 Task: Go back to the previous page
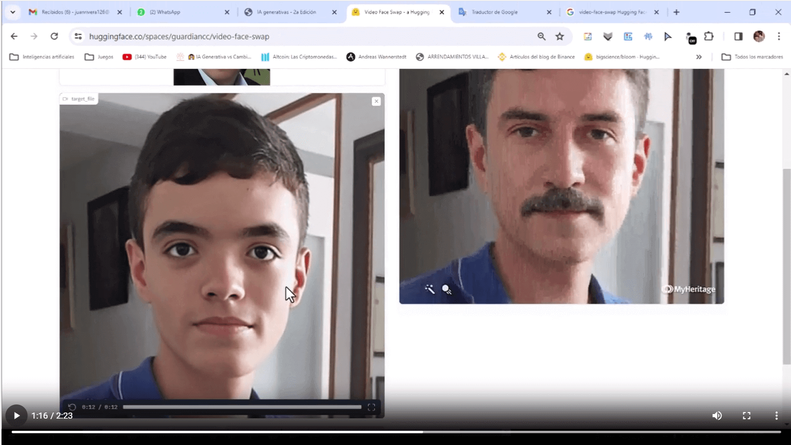tap(14, 37)
